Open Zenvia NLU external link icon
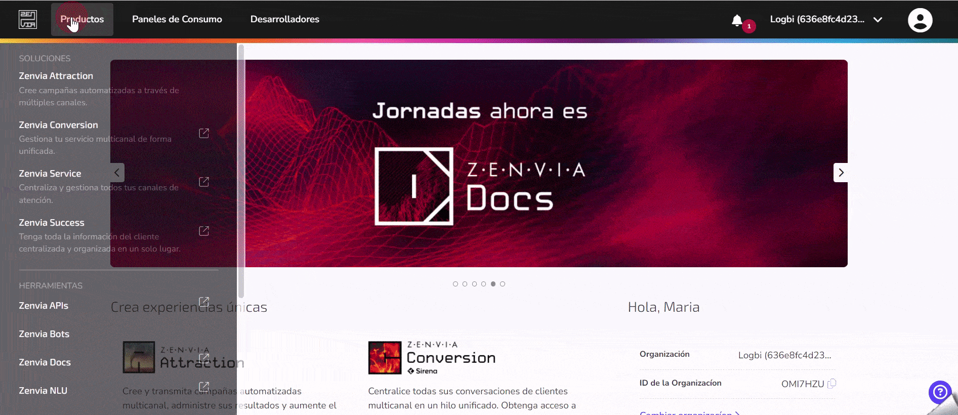The image size is (958, 415). [204, 387]
